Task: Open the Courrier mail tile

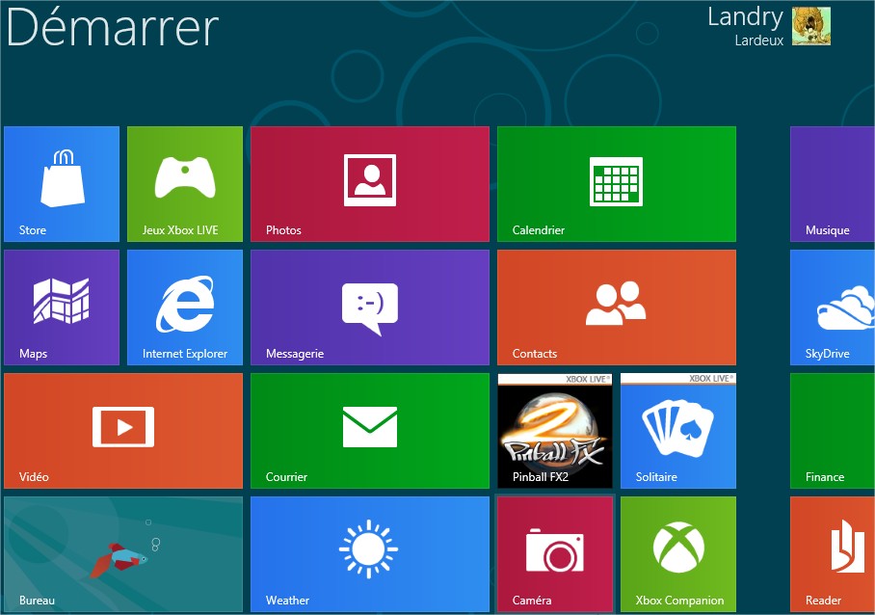Action: pyautogui.click(x=370, y=431)
